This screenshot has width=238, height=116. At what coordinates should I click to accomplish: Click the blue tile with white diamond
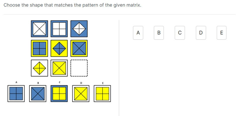[x=79, y=29]
